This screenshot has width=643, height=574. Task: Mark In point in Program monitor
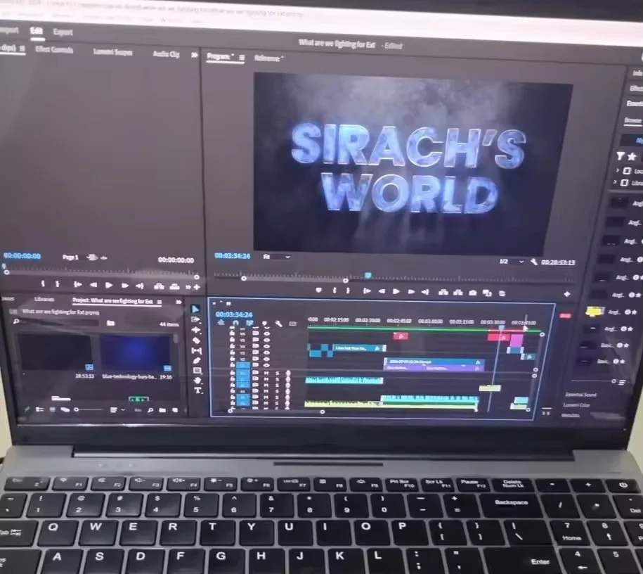click(x=335, y=291)
